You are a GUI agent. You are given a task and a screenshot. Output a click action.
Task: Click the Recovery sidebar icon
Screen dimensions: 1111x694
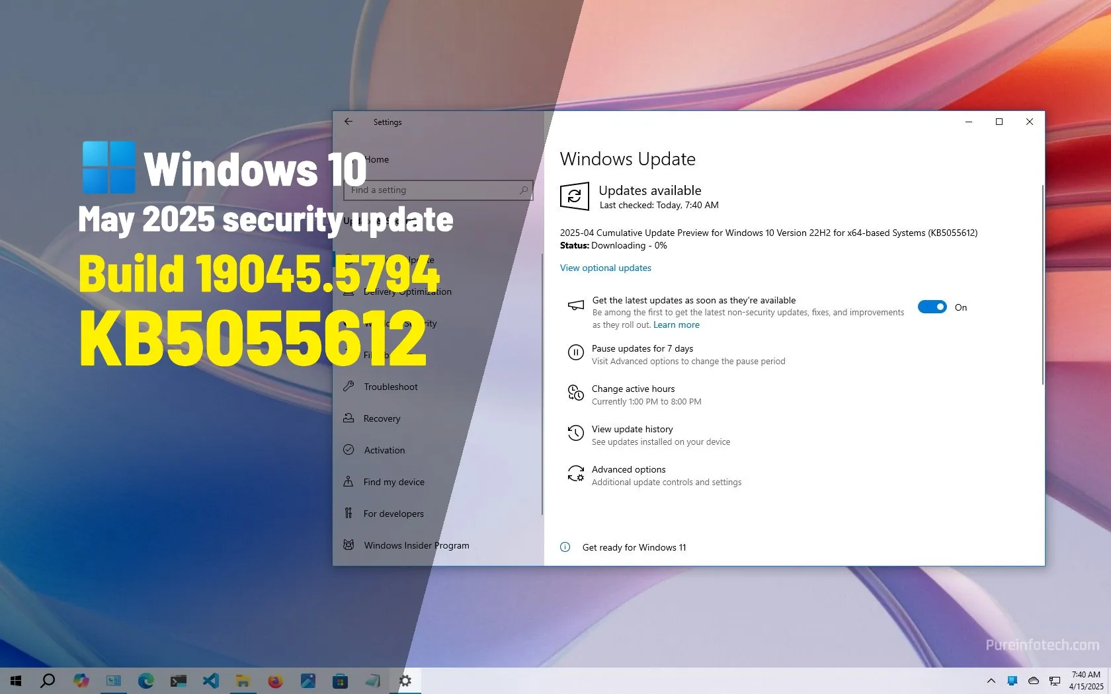pos(349,418)
